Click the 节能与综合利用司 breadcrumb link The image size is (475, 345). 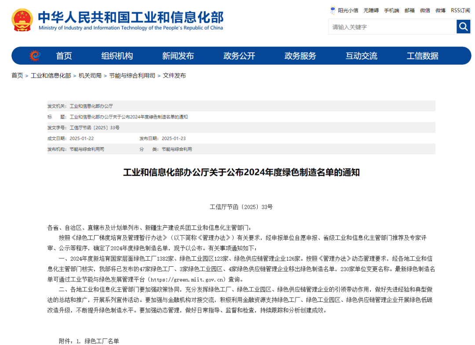132,75
